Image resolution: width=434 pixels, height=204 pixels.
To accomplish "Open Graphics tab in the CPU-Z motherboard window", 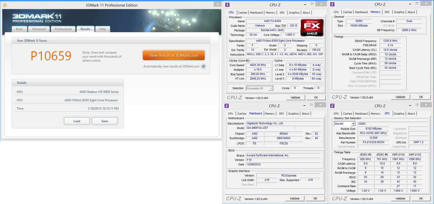I will click(x=293, y=114).
